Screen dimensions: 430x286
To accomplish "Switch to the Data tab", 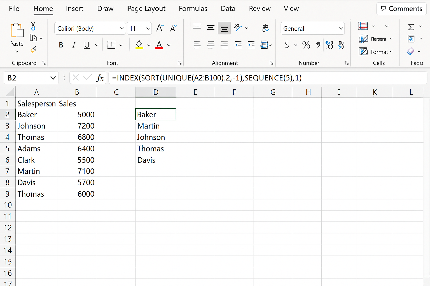I will 228,9.
